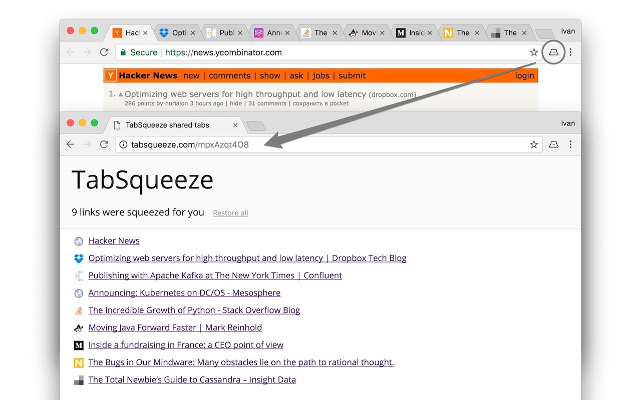The image size is (641, 400).
Task: Click the site info icon next to tabsqueeze.com
Action: [123, 144]
